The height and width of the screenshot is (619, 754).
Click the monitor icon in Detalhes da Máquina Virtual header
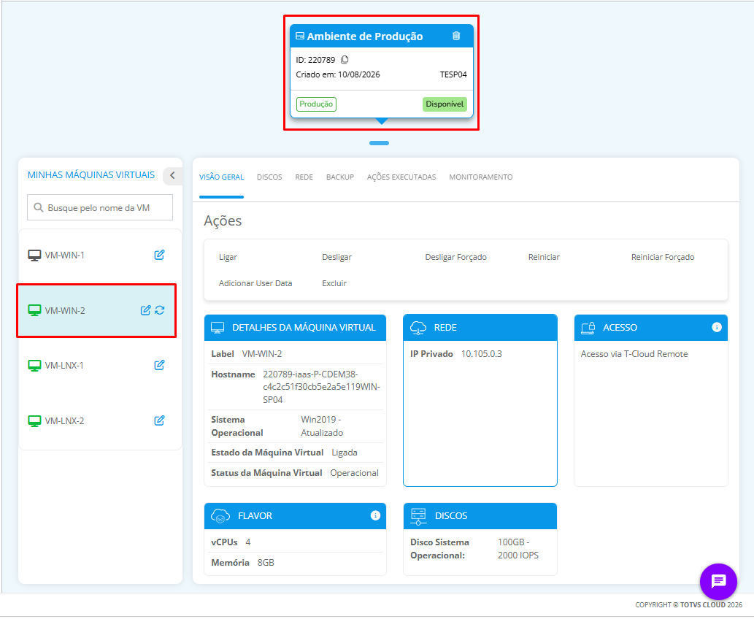218,328
